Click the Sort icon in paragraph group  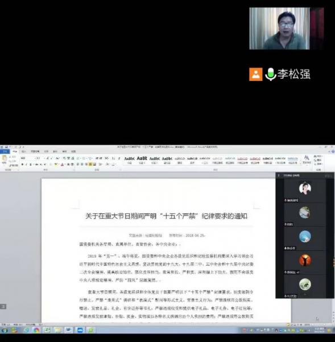(113, 158)
